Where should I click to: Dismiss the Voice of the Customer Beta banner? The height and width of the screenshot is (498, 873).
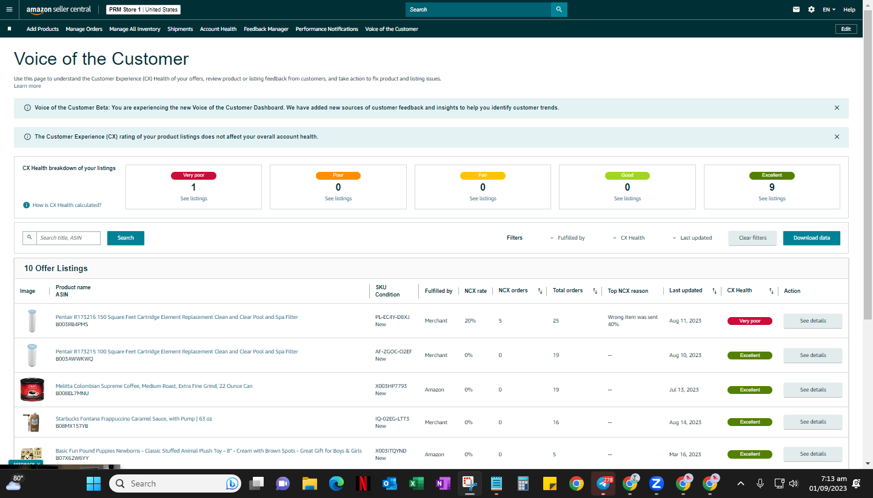pyautogui.click(x=837, y=108)
